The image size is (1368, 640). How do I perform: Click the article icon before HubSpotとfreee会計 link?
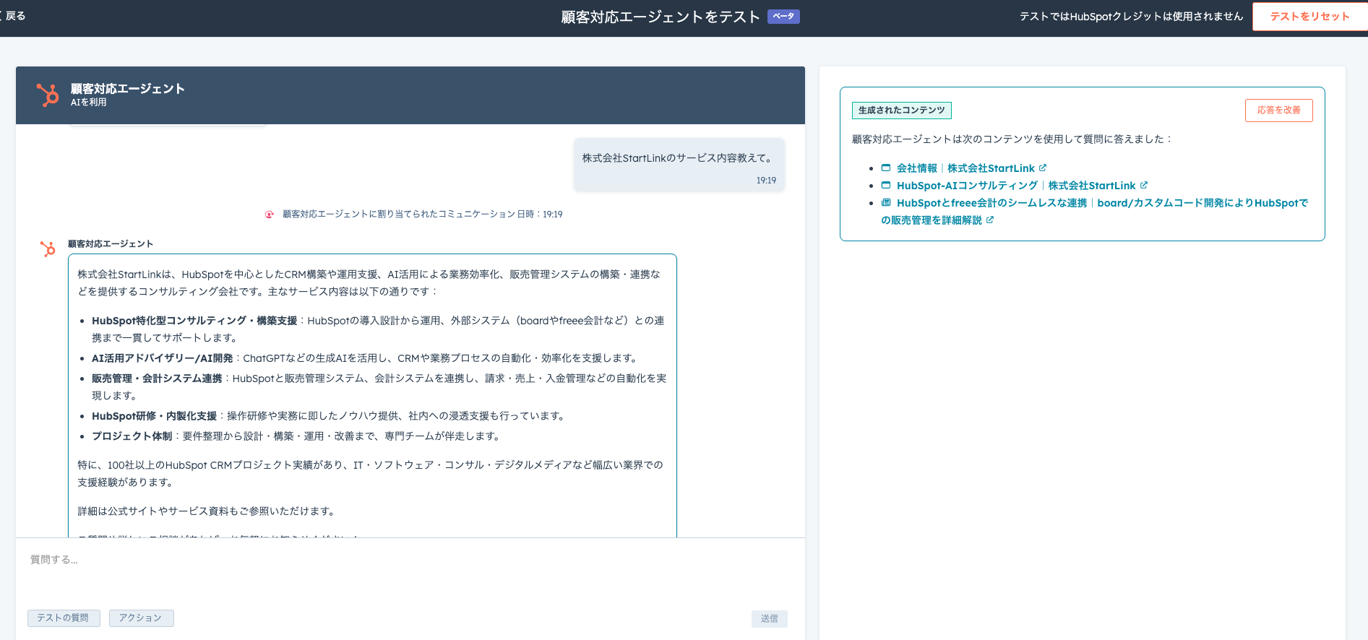point(885,203)
